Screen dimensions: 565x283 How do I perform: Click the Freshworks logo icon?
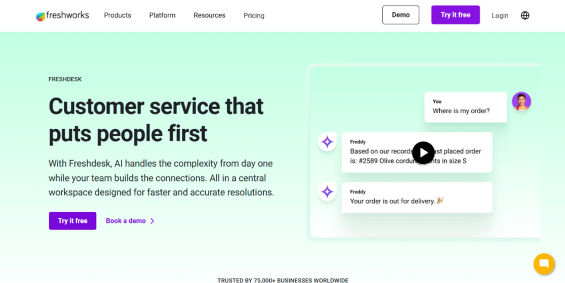(x=41, y=16)
